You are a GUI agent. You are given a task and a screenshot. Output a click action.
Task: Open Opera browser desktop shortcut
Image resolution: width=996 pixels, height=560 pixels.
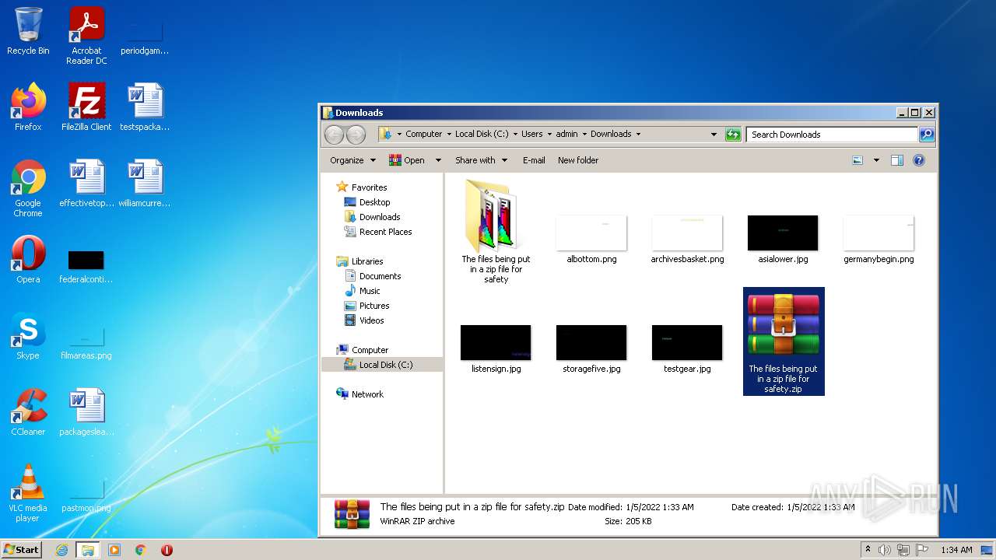pyautogui.click(x=28, y=259)
